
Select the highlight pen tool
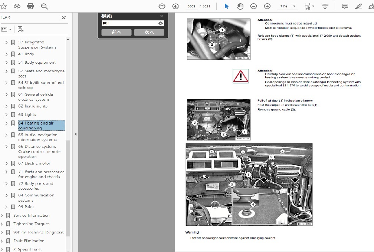358,6
